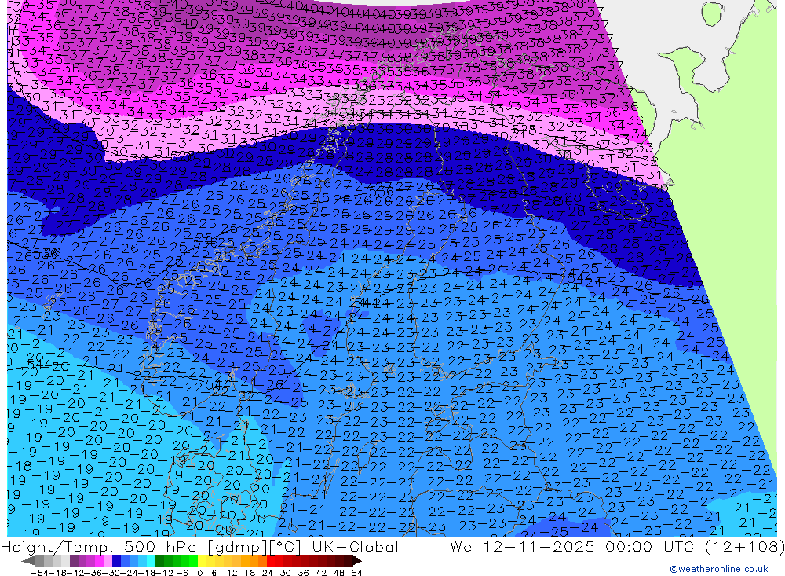Image resolution: width=785 pixels, height=576 pixels.
Task: Click the -30 label on the temperature scale
Action: [x=111, y=573]
